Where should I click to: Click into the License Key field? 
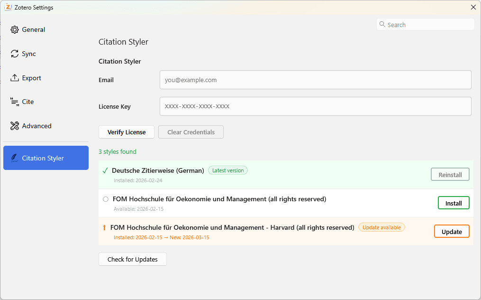pos(315,106)
